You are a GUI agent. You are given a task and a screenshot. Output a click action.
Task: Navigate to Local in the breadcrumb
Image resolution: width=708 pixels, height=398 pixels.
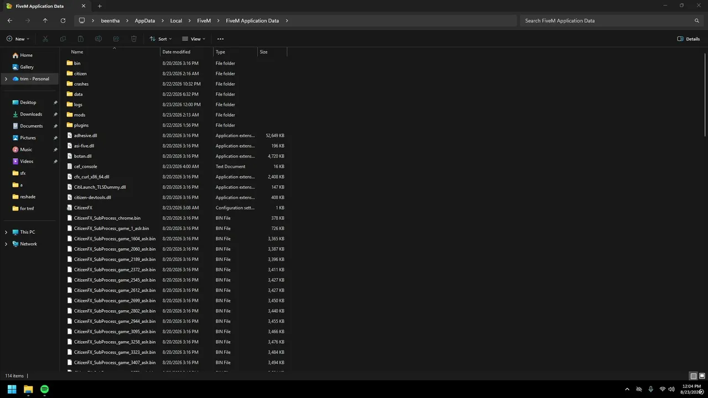(x=176, y=20)
